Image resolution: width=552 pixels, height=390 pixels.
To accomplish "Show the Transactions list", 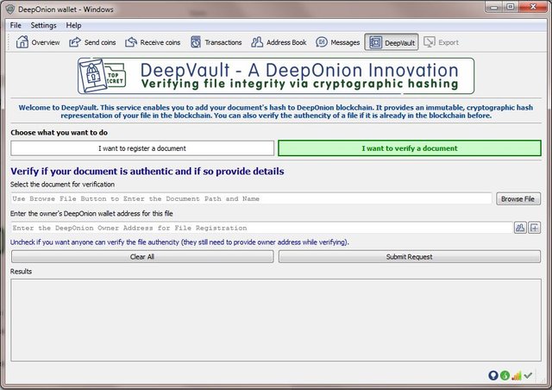I will [x=216, y=42].
